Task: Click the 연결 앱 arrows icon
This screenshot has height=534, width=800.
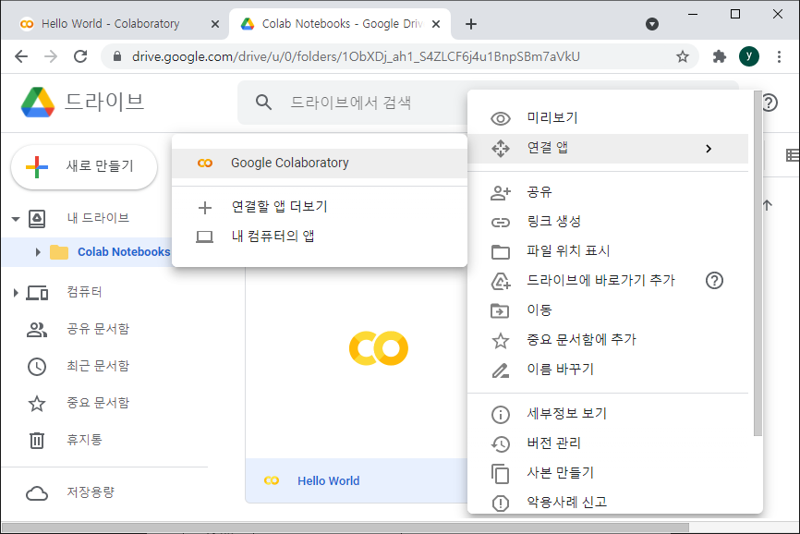Action: pyautogui.click(x=500, y=149)
